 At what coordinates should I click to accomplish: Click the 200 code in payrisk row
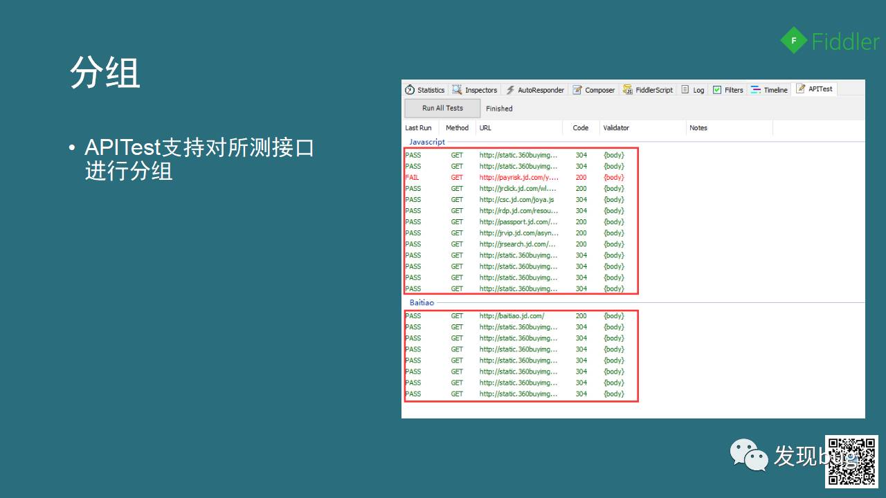(x=581, y=177)
